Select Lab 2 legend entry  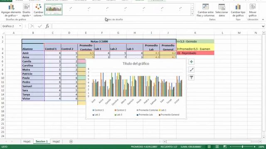point(96,115)
